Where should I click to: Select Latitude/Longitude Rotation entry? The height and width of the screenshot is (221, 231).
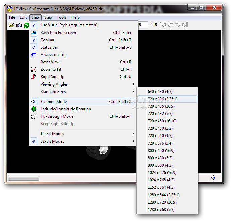tap(84, 109)
